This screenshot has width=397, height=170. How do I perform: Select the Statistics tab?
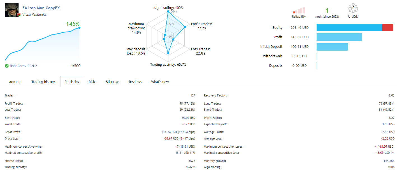point(72,82)
